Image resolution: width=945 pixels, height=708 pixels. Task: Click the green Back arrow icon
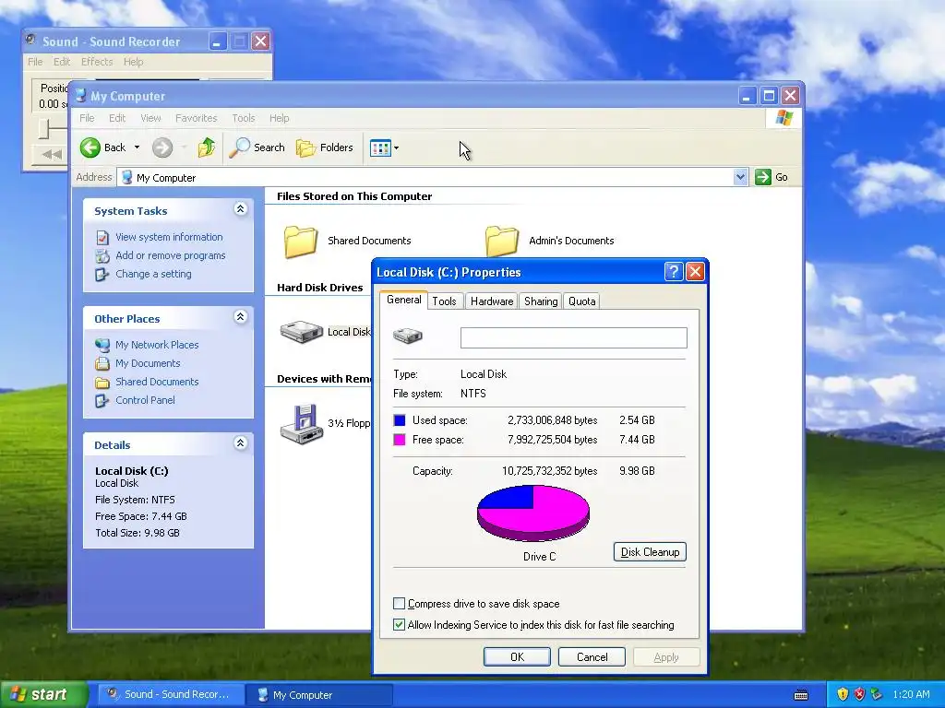click(x=90, y=147)
